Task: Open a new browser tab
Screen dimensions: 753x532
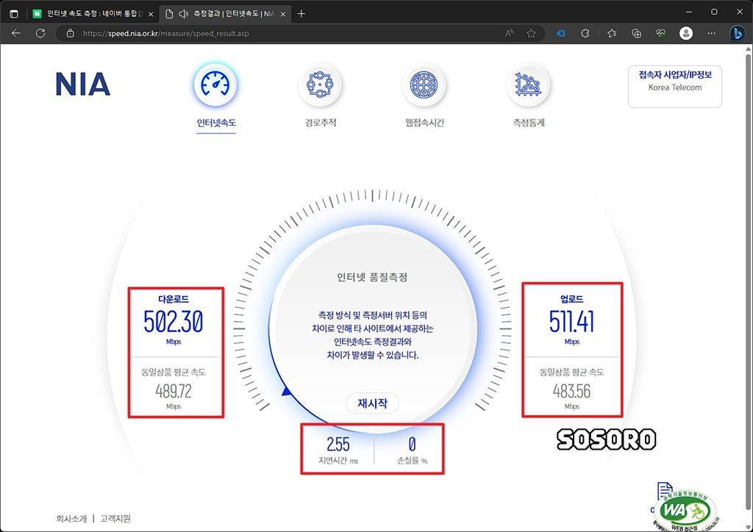Action: click(301, 14)
